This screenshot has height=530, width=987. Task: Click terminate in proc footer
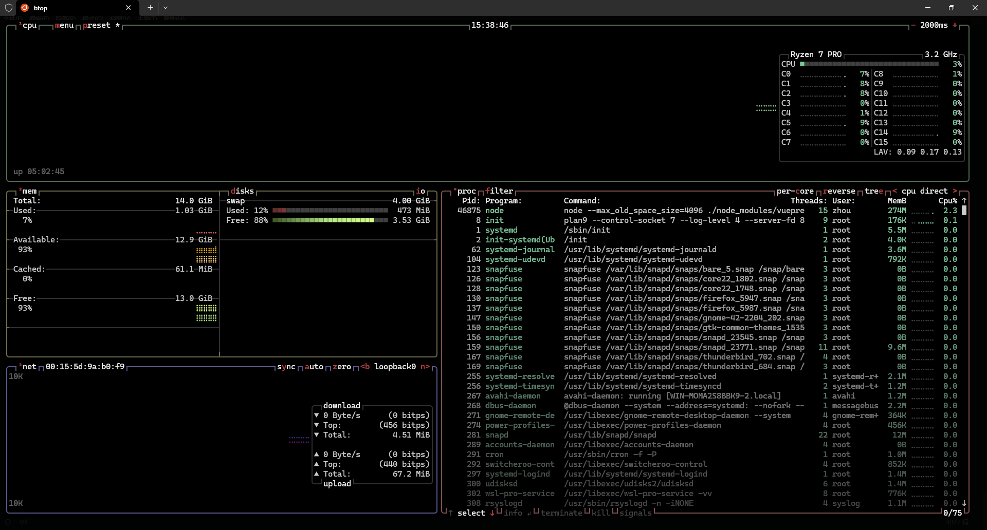(x=561, y=513)
